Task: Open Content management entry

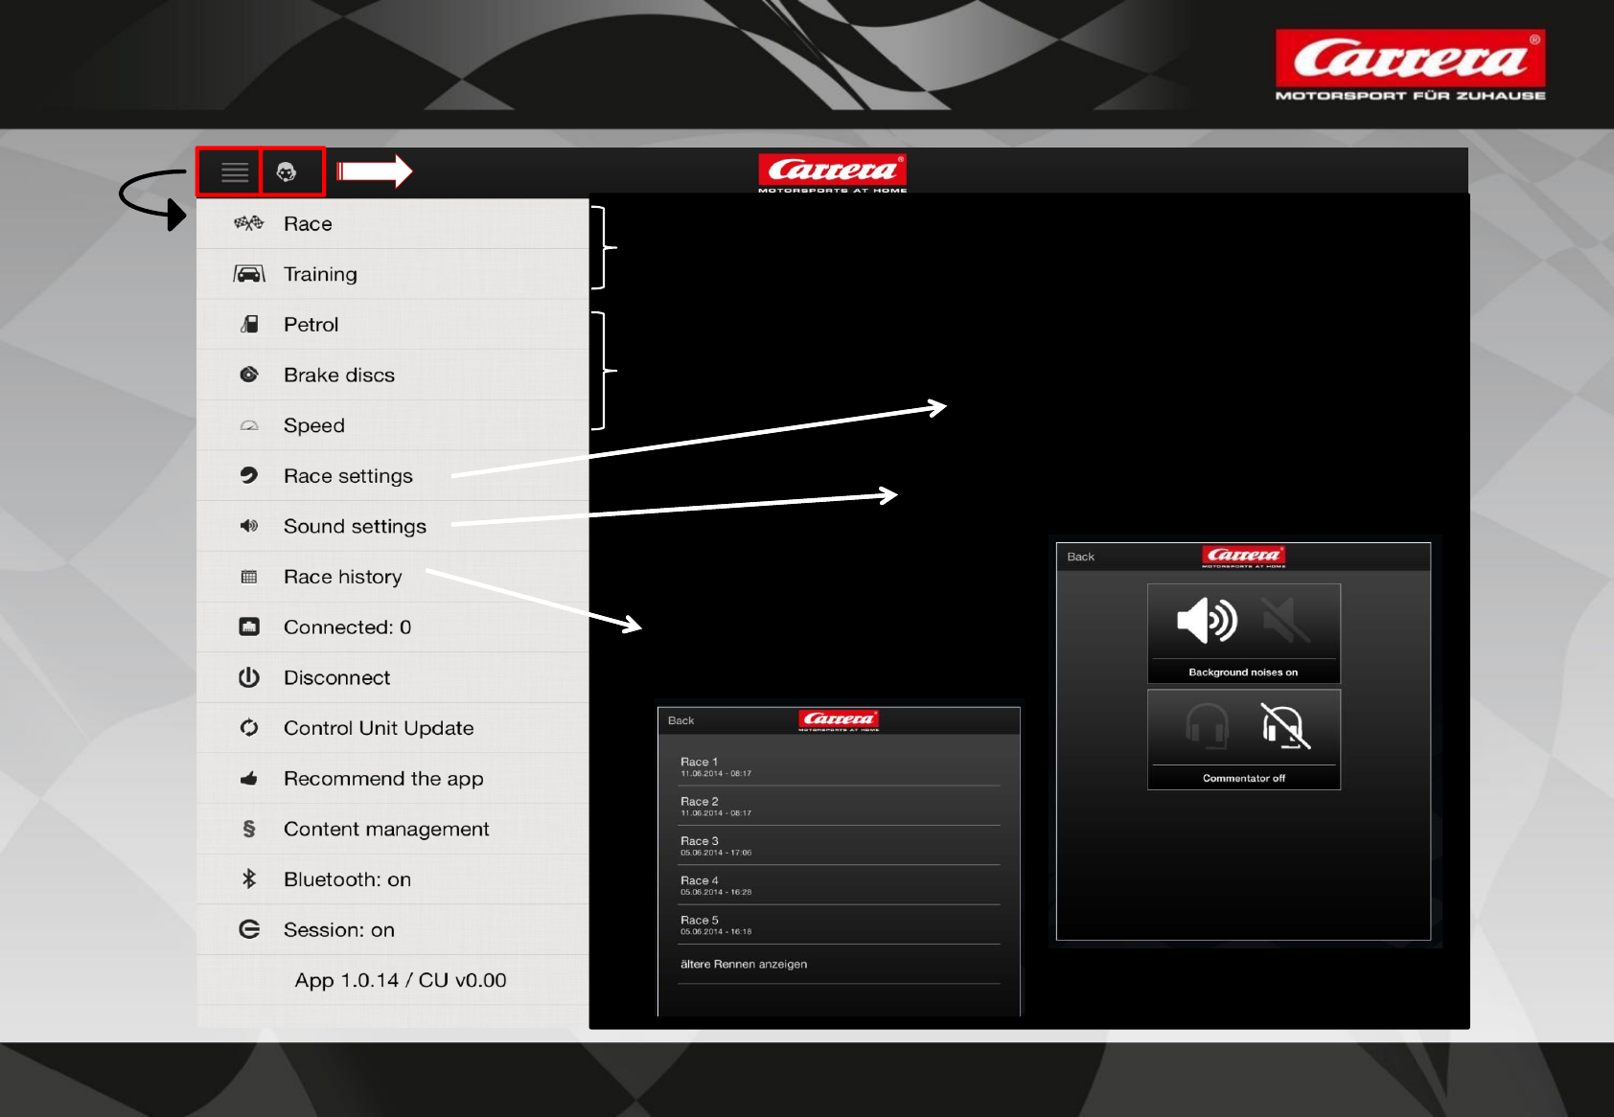Action: click(x=393, y=829)
